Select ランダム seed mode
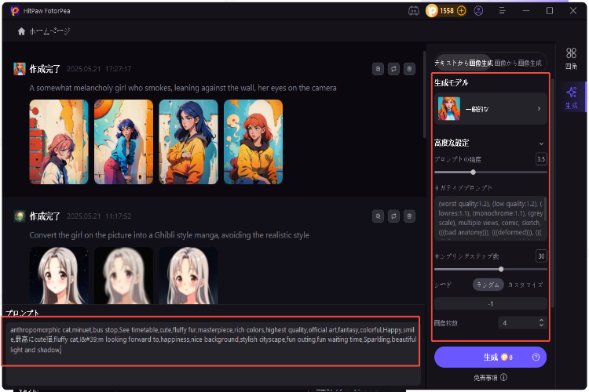The width and height of the screenshot is (589, 392). (488, 285)
